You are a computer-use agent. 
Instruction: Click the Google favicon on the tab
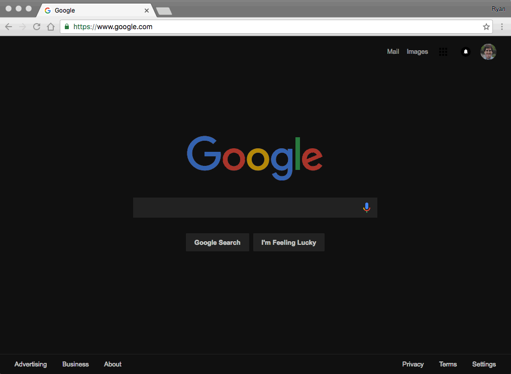(48, 11)
